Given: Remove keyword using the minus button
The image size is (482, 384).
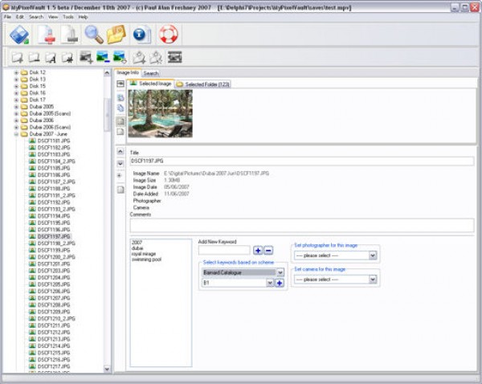Looking at the screenshot, I should coord(268,251).
